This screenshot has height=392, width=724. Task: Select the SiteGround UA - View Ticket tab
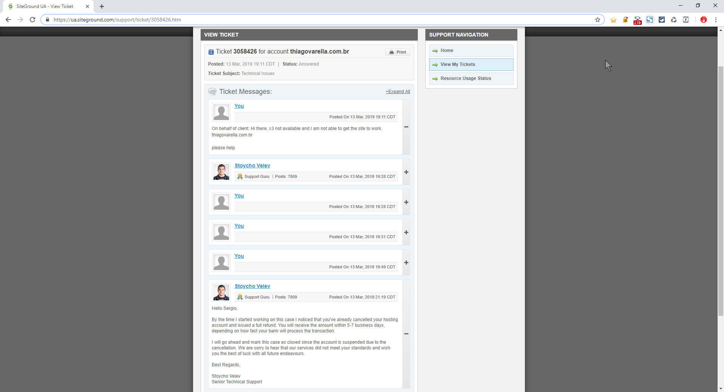coord(49,6)
